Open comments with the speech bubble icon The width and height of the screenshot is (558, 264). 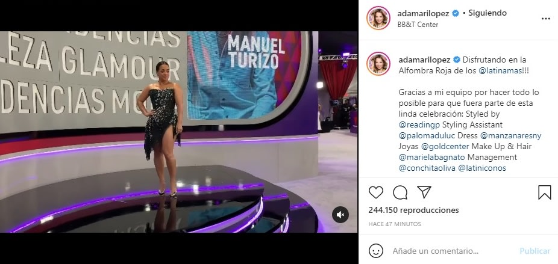(400, 192)
